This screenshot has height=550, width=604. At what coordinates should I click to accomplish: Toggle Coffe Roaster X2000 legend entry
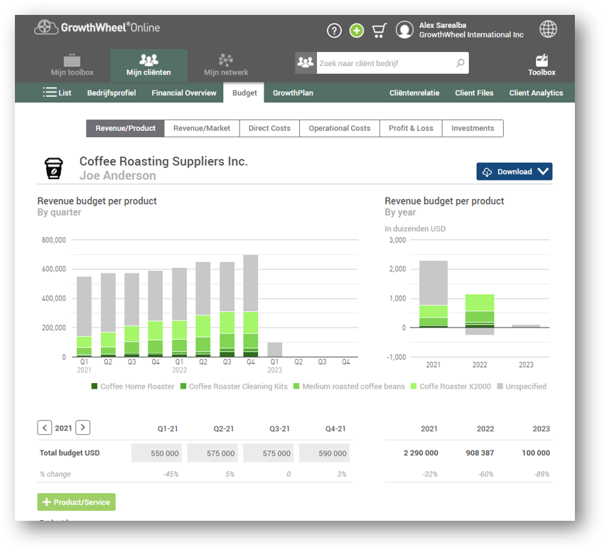451,387
